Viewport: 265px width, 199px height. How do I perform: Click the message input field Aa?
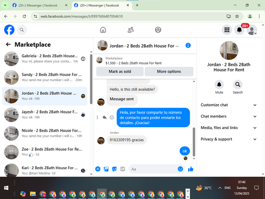(x=153, y=169)
